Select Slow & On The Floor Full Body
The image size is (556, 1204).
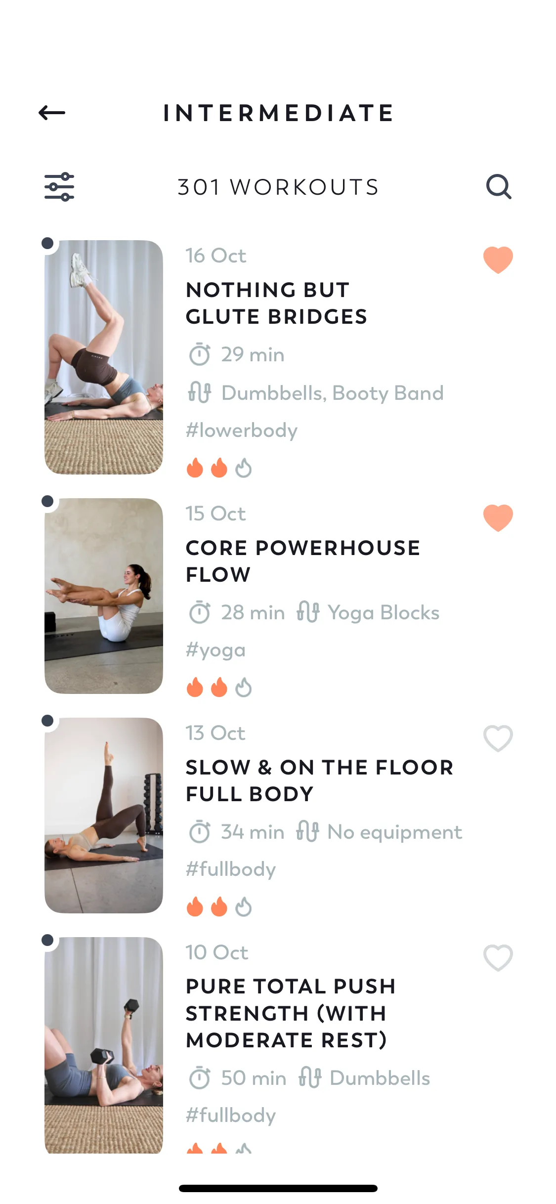pos(319,780)
